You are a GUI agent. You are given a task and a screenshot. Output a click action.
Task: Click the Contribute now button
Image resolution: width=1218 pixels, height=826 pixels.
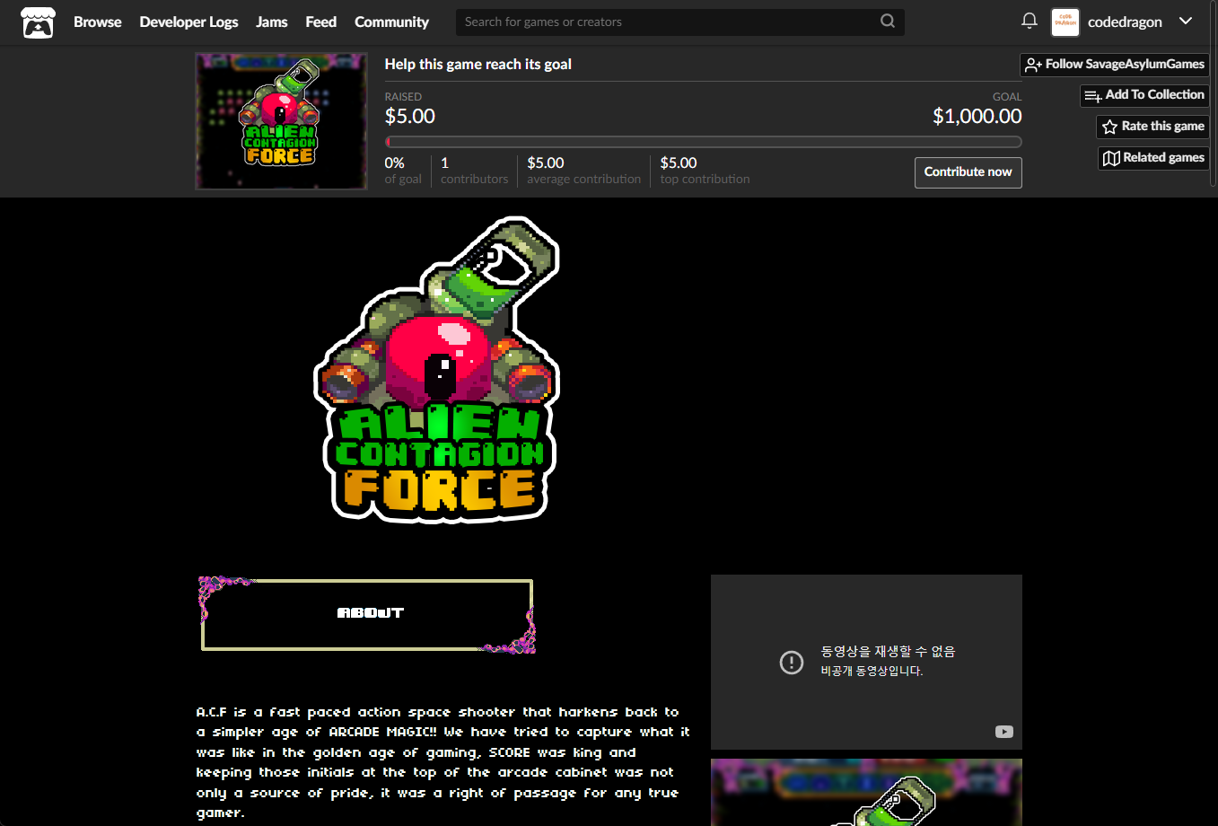[968, 172]
